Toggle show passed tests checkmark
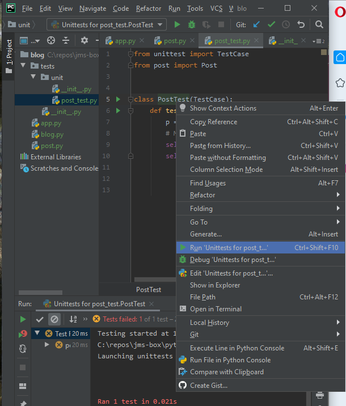Viewport: 346px width, 406px height. pyautogui.click(x=40, y=319)
